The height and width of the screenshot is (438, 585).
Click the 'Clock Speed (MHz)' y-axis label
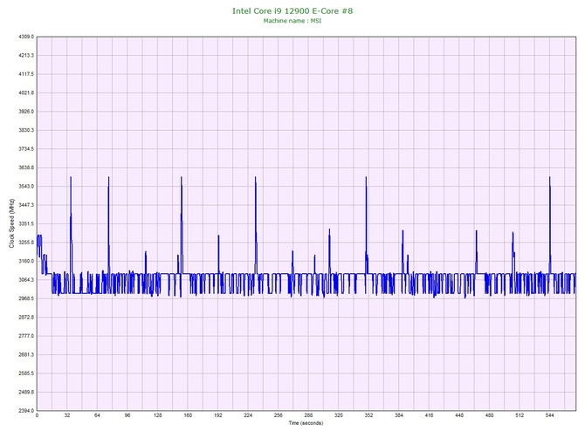pyautogui.click(x=11, y=224)
